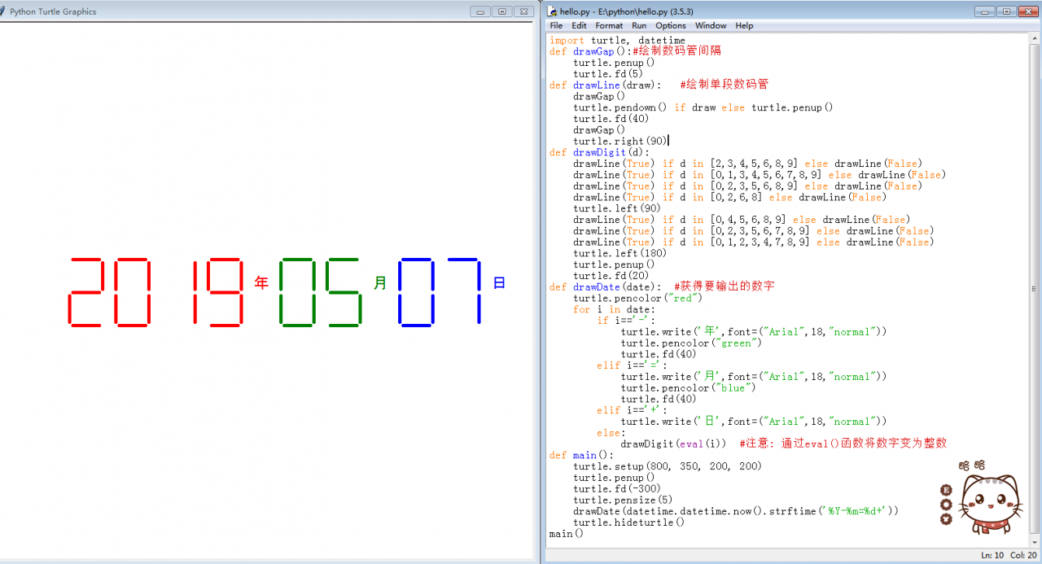1042x564 pixels.
Task: Click the E icon beside the cat mascot
Action: [x=946, y=490]
